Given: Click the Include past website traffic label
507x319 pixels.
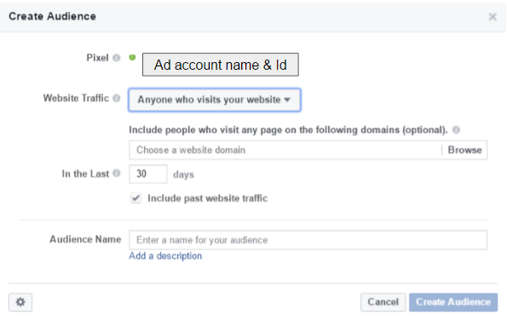Looking at the screenshot, I should coord(208,198).
